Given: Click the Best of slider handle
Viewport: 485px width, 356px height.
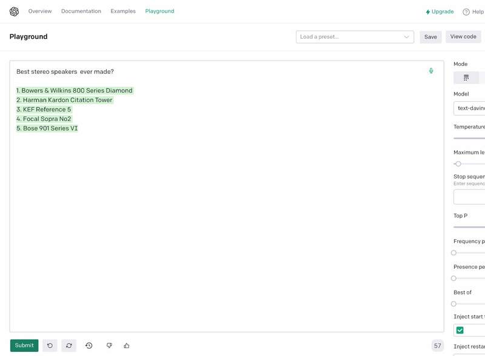Looking at the screenshot, I should [x=453, y=304].
